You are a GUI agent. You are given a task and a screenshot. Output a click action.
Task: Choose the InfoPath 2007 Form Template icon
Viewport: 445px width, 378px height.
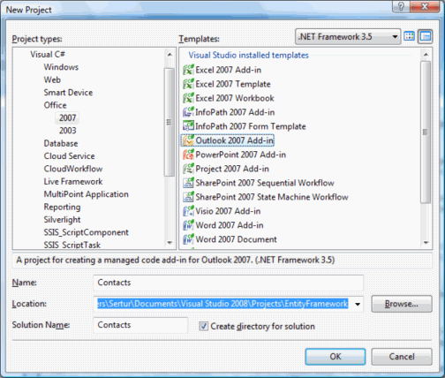tap(188, 126)
